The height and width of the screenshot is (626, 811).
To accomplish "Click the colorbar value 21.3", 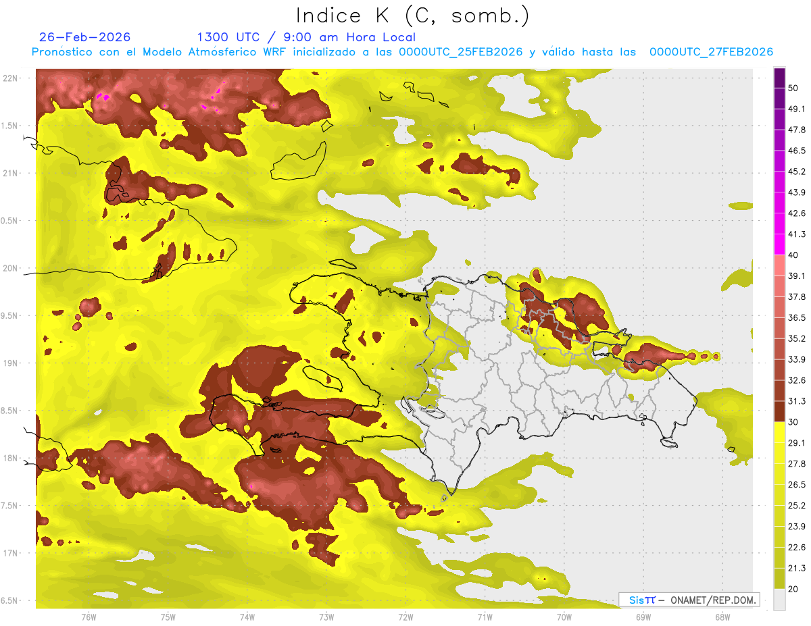I will [797, 569].
